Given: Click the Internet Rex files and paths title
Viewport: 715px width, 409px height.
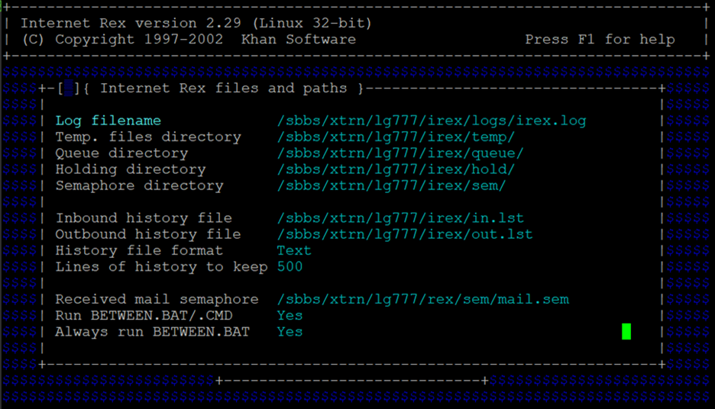Looking at the screenshot, I should [223, 89].
